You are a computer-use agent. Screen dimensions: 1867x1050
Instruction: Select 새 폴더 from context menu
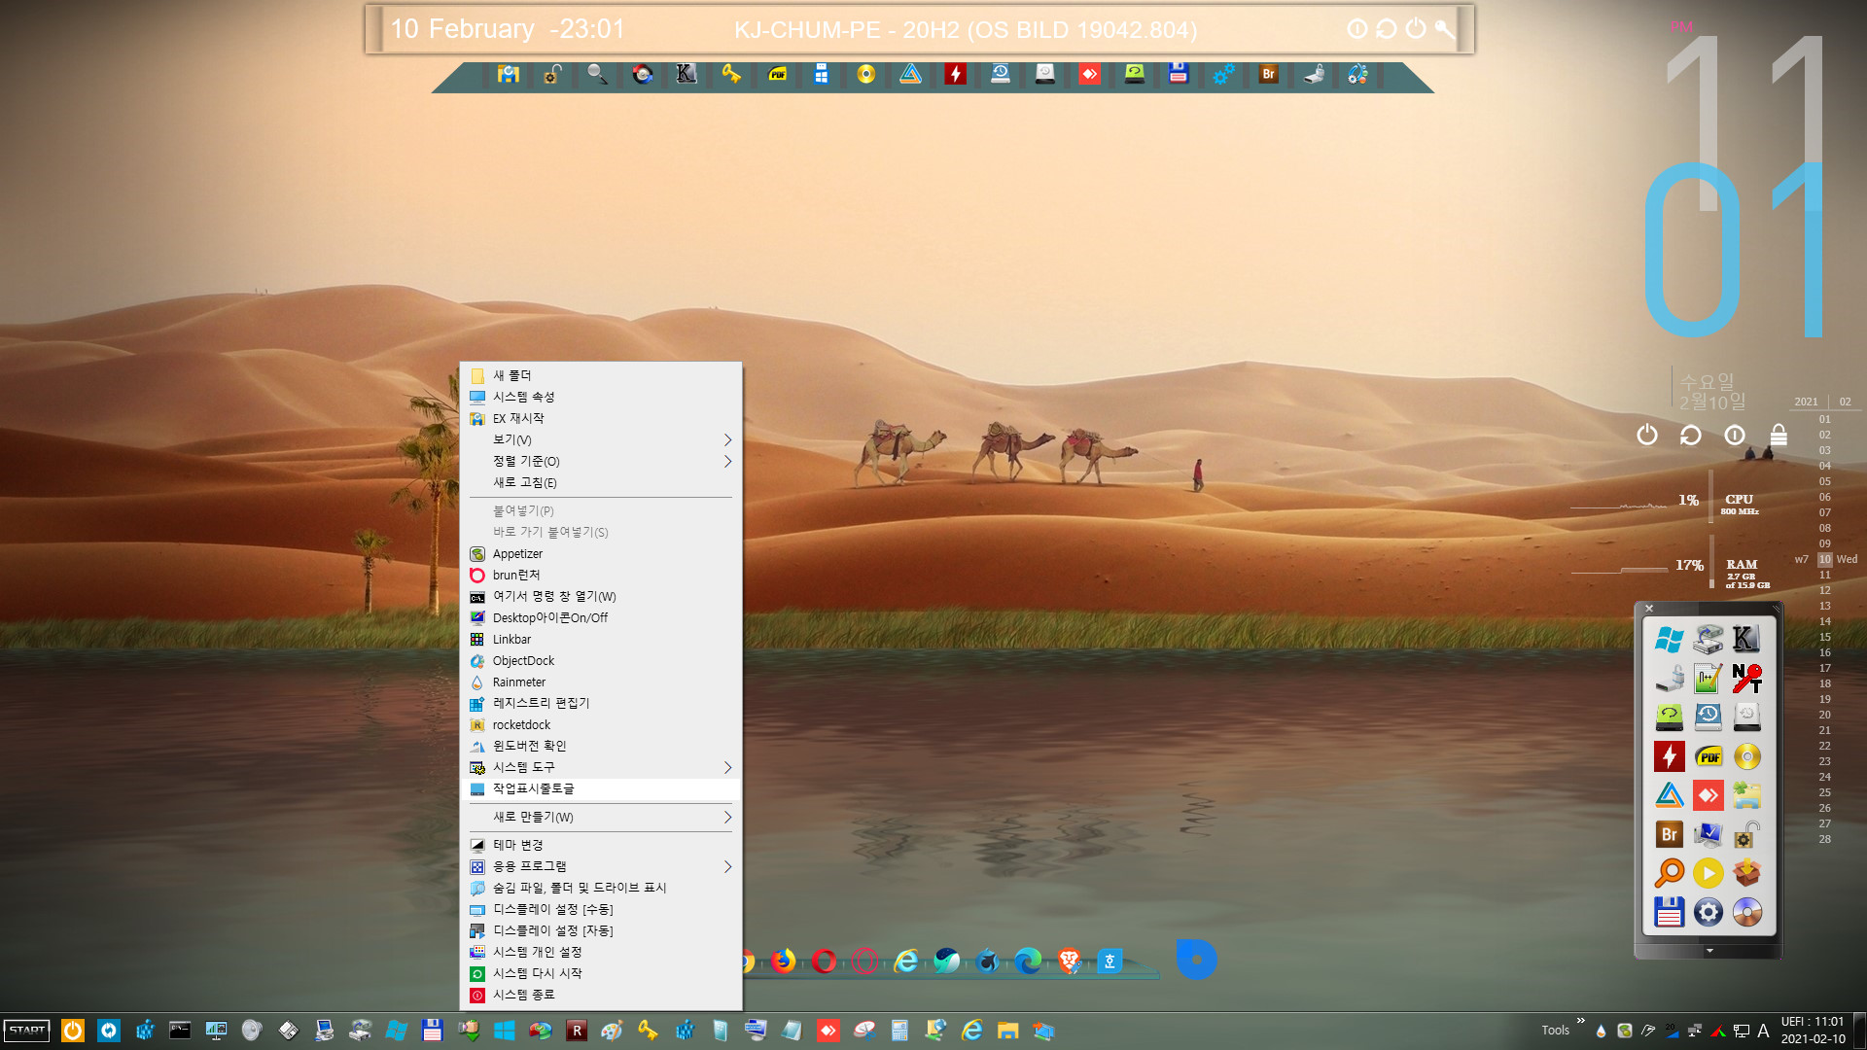pyautogui.click(x=601, y=375)
